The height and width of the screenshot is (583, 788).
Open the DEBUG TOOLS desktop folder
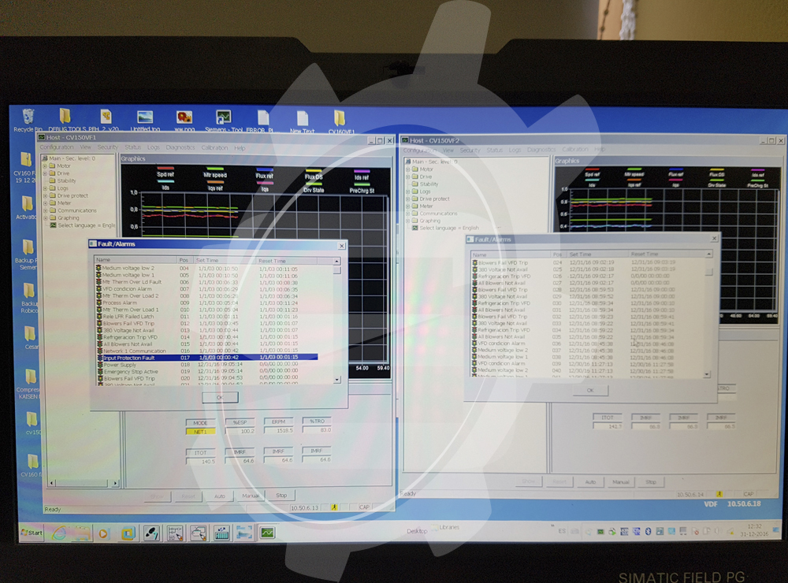[x=65, y=117]
